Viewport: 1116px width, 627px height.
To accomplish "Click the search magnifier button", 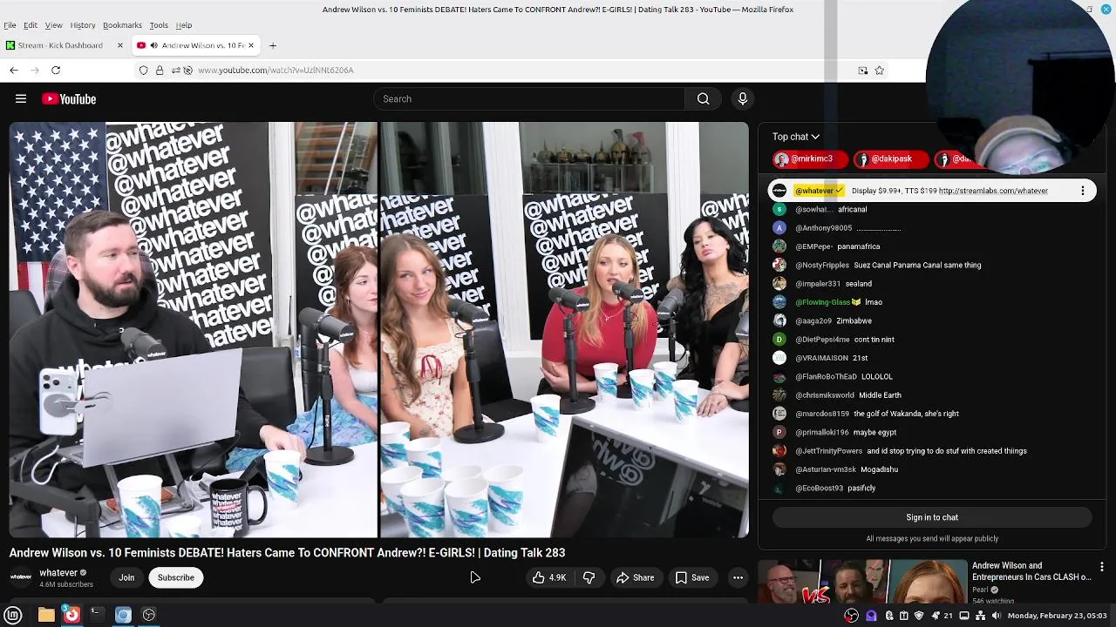I will coord(703,99).
